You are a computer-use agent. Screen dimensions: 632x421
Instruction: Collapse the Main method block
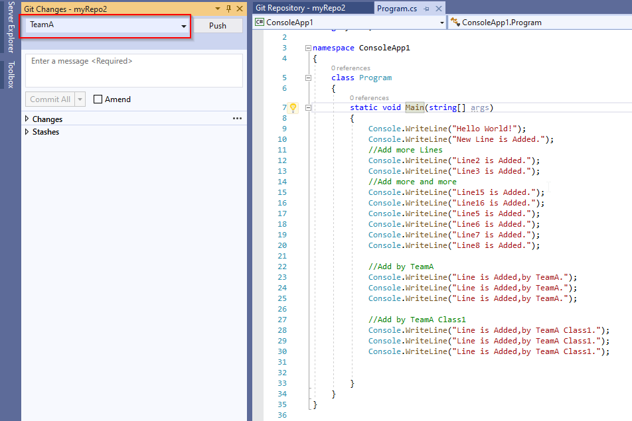coord(308,107)
